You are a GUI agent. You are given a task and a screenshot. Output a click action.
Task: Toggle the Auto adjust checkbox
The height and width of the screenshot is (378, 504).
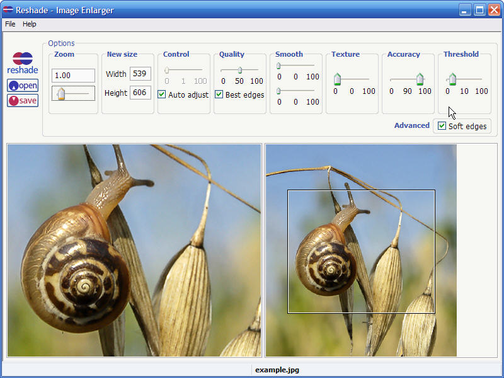click(162, 94)
